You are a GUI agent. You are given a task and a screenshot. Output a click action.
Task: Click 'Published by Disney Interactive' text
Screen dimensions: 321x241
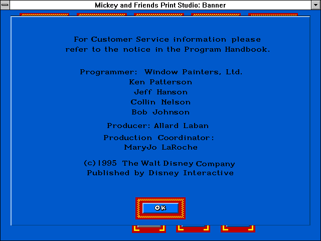point(160,173)
